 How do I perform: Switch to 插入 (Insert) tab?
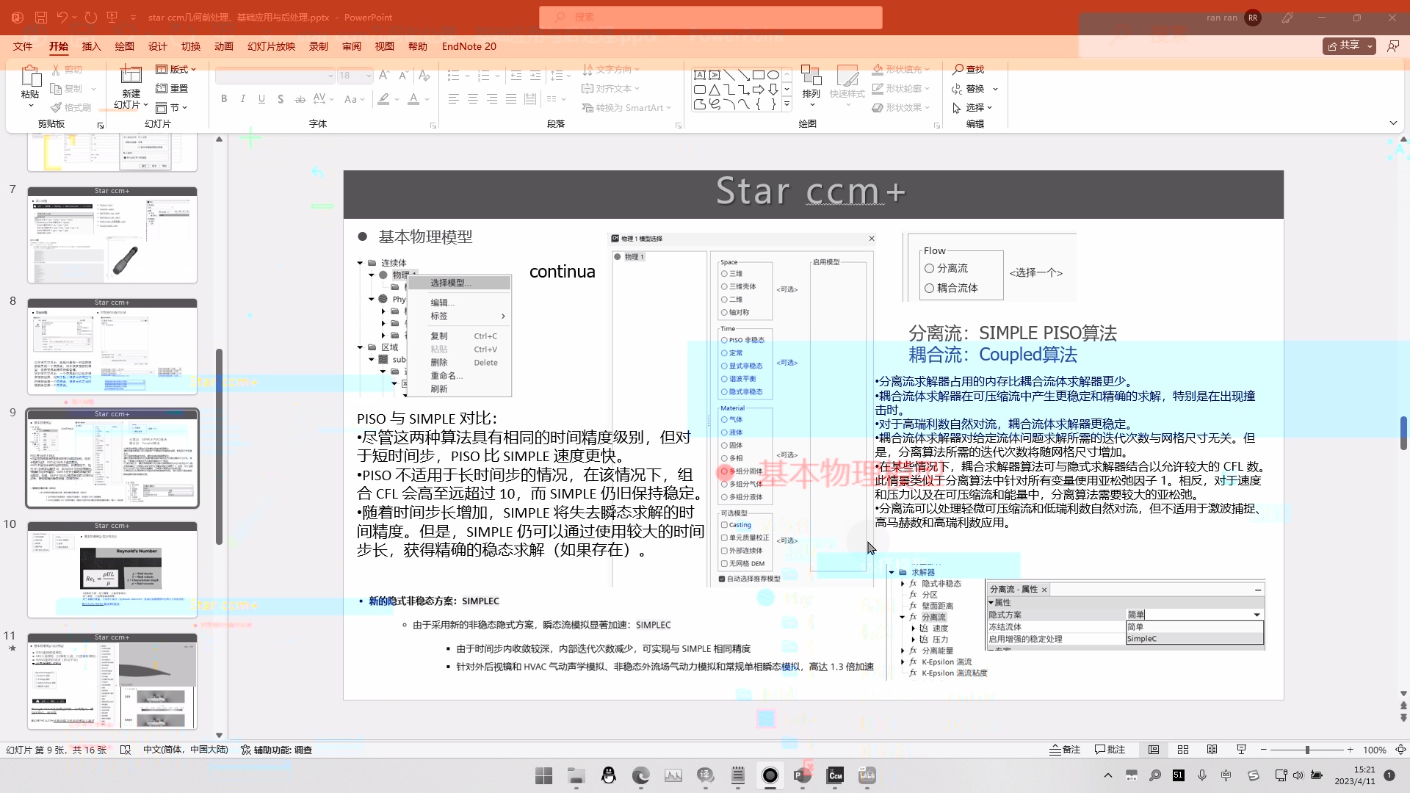coord(91,46)
